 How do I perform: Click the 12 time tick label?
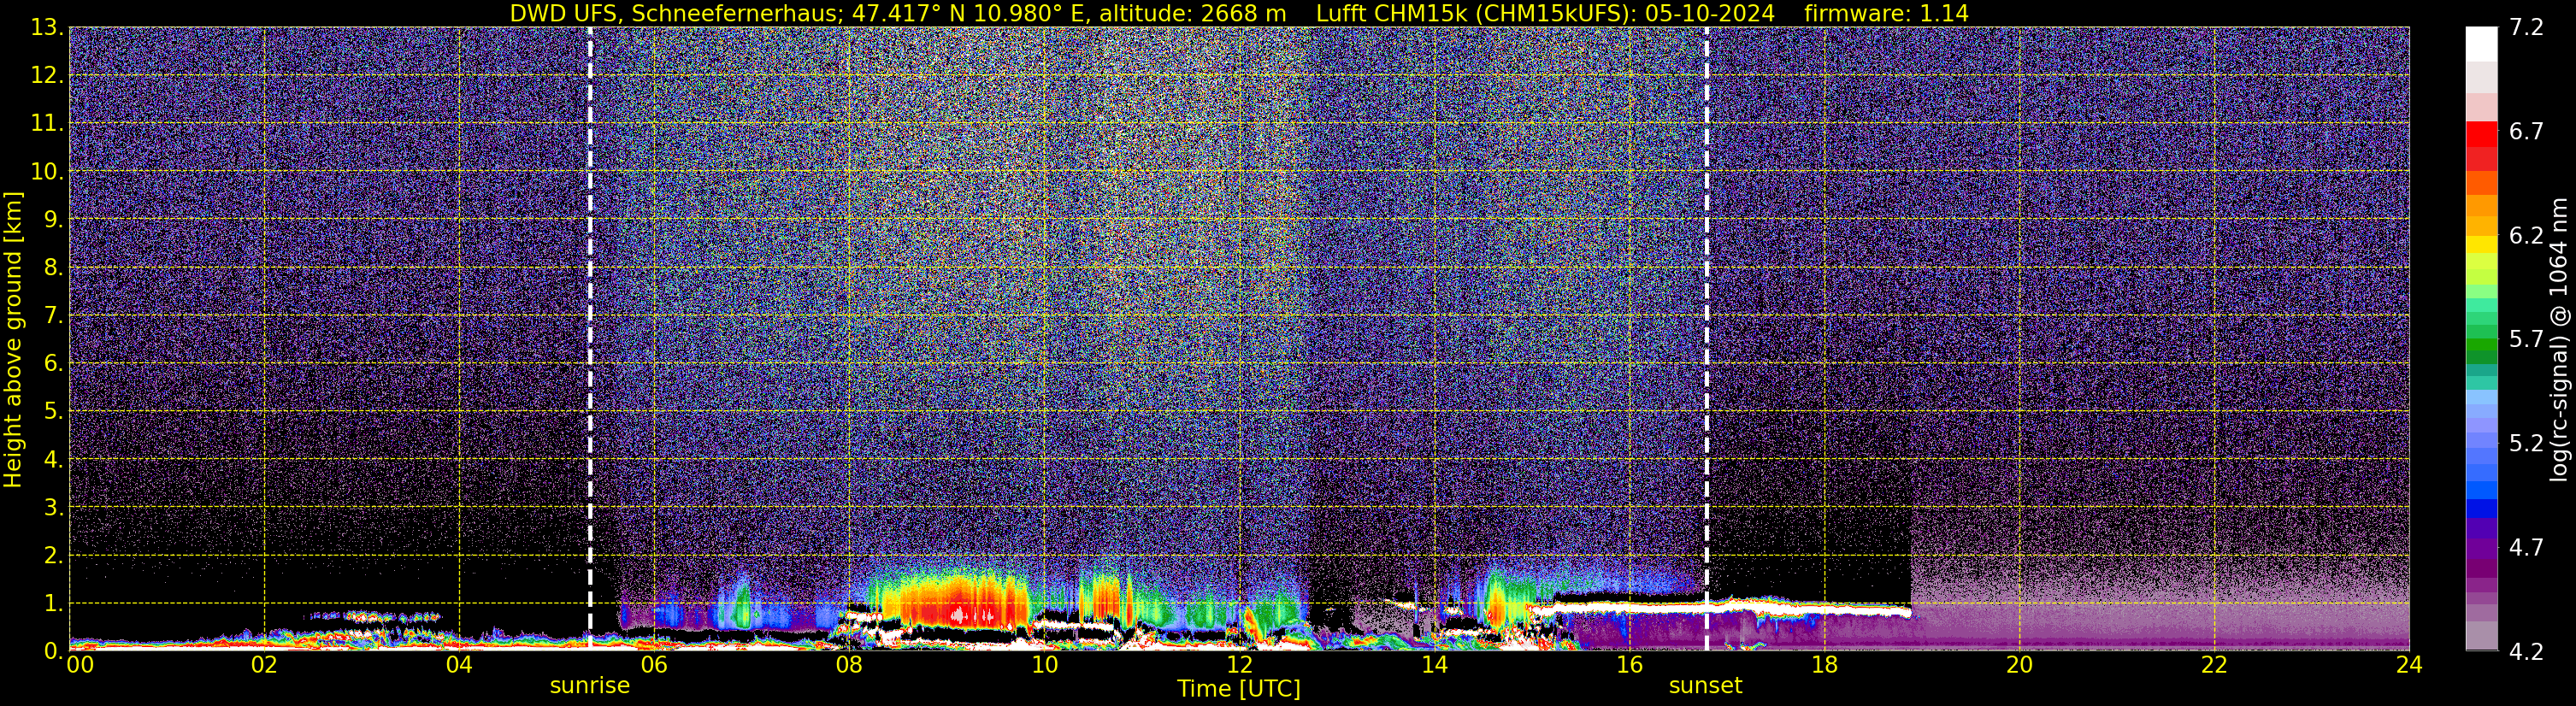point(1239,664)
